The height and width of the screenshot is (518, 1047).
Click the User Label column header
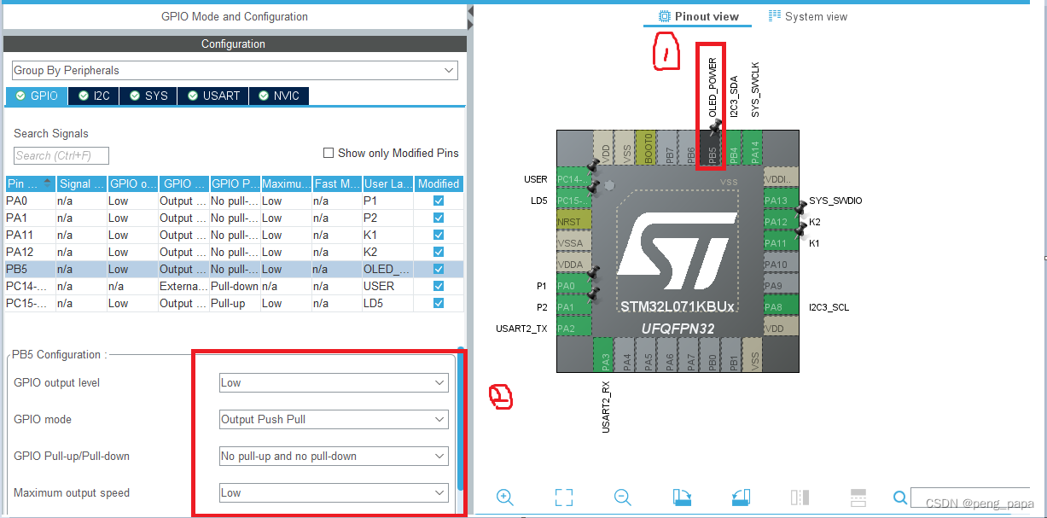click(387, 183)
